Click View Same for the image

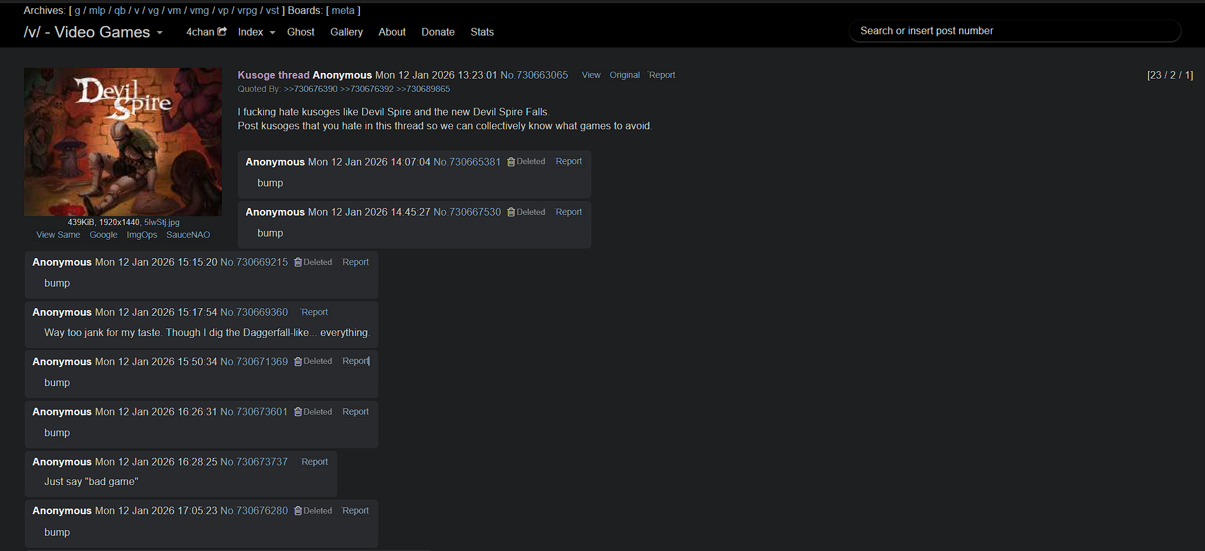[x=58, y=235]
